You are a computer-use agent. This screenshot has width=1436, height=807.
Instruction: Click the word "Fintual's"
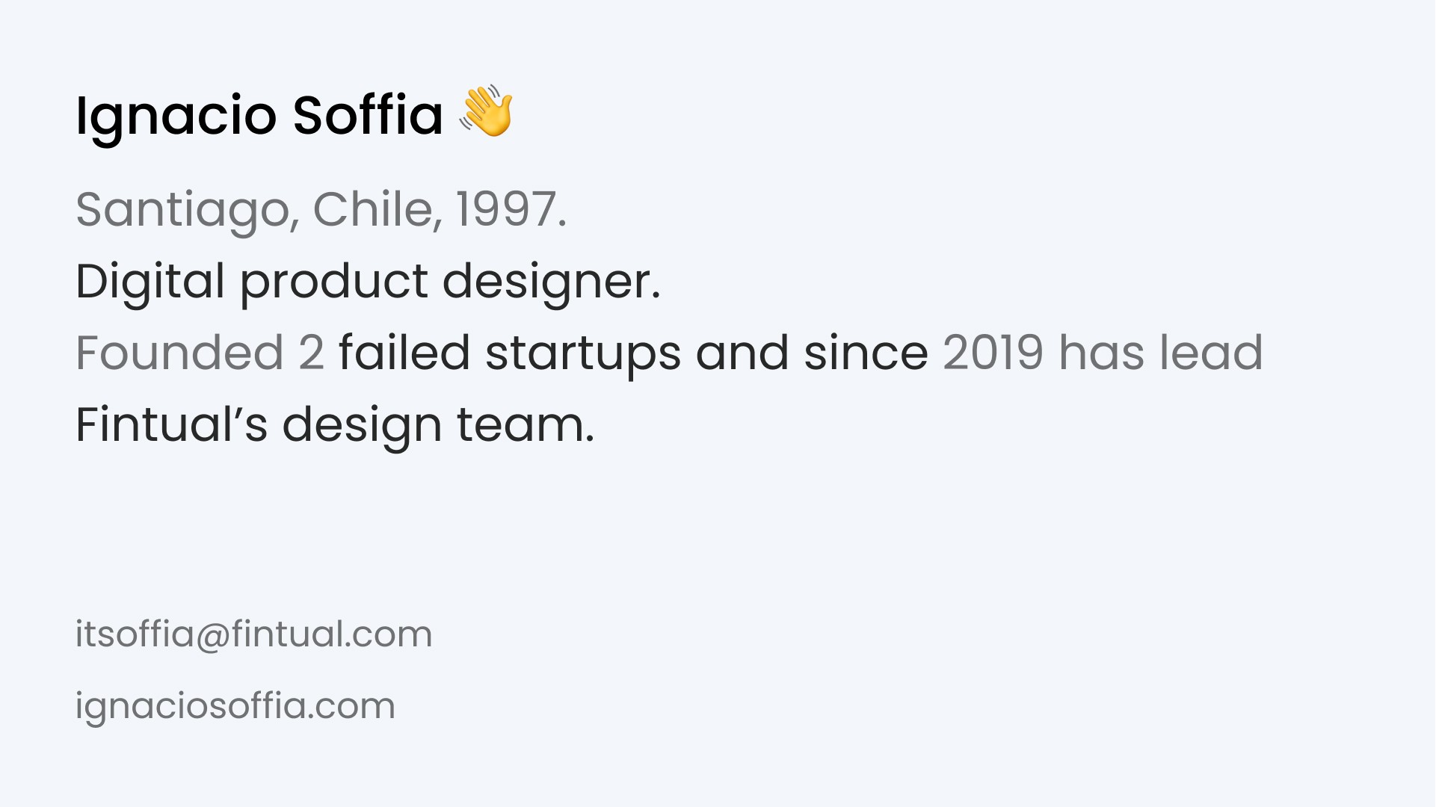(x=171, y=424)
